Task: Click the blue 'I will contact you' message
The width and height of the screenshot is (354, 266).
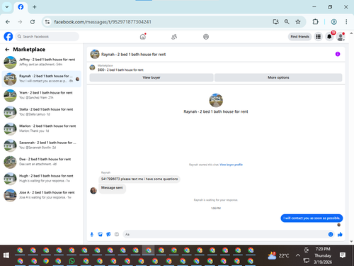Action: pyautogui.click(x=312, y=218)
